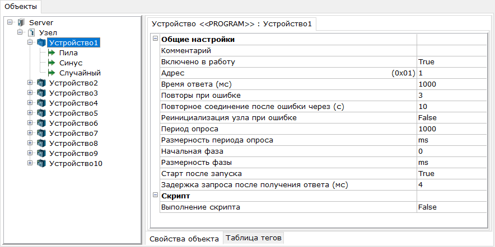Image resolution: width=495 pixels, height=247 pixels.
Task: Collapse the Скрипт property section
Action: point(155,196)
